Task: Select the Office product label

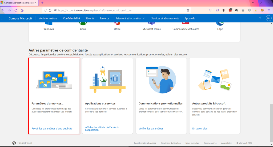Action: click(x=117, y=29)
